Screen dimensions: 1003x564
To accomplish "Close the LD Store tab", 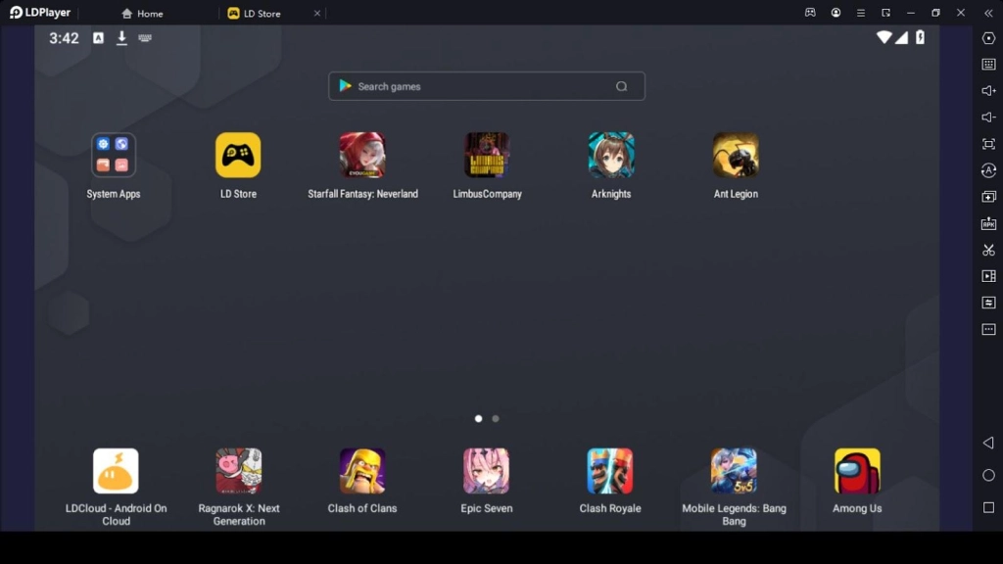I will tap(316, 14).
